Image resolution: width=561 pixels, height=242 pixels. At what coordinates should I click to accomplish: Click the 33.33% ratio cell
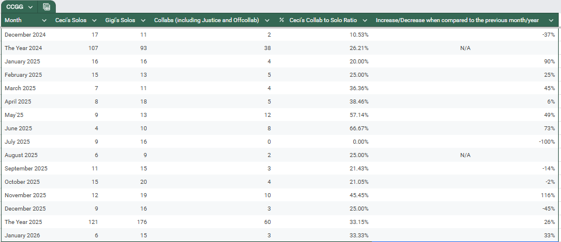pos(360,236)
